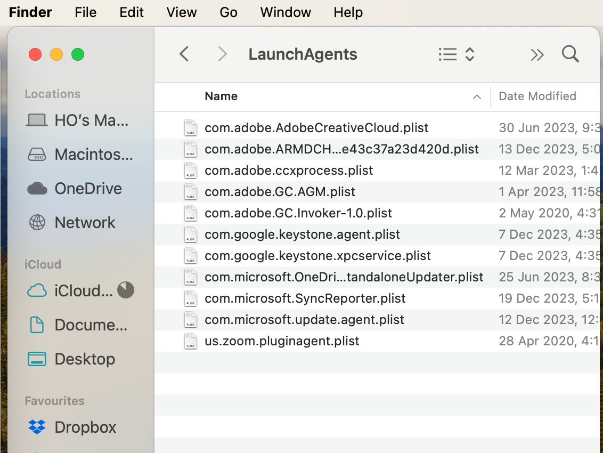Click the iCloud Drive storage progress indicator
603x453 pixels.
coord(126,290)
